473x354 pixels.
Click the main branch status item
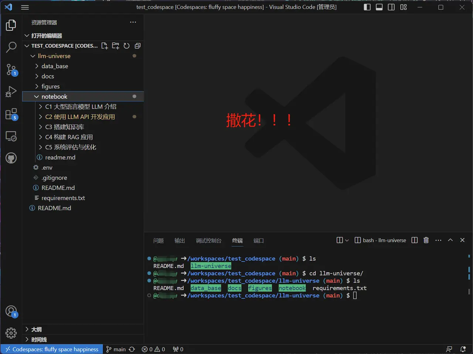[x=116, y=349]
